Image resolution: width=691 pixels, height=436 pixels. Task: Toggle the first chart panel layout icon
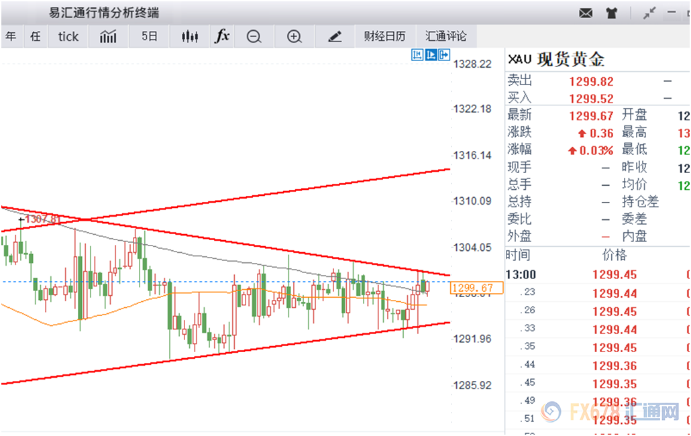(418, 55)
